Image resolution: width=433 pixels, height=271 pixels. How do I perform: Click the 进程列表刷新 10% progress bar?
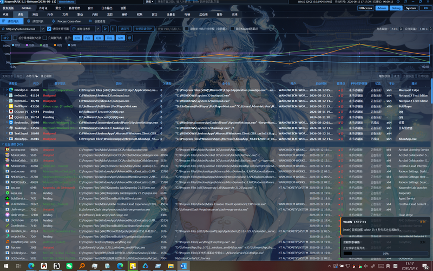(x=385, y=253)
